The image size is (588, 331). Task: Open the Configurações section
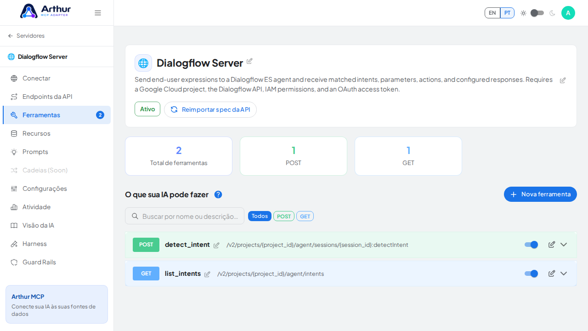click(57, 188)
